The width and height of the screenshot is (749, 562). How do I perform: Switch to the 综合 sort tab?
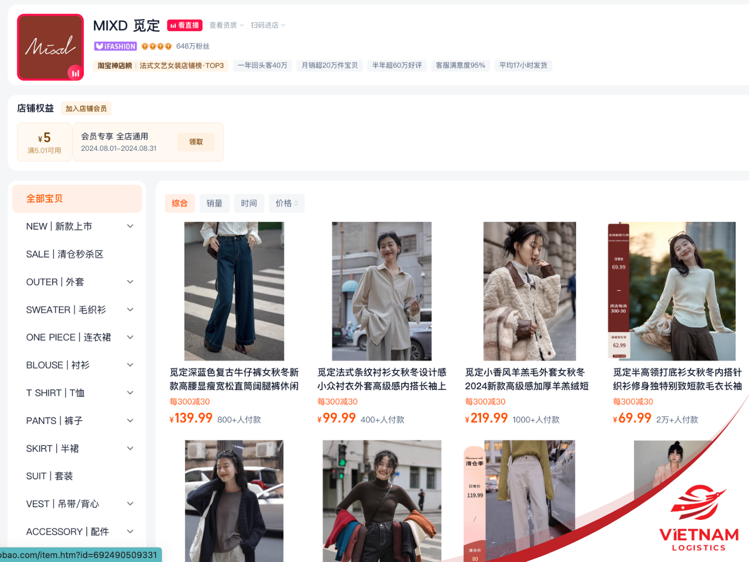click(179, 203)
